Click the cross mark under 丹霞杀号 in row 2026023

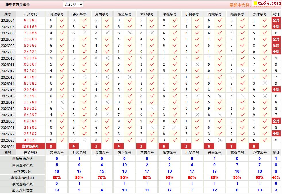(x=220, y=140)
